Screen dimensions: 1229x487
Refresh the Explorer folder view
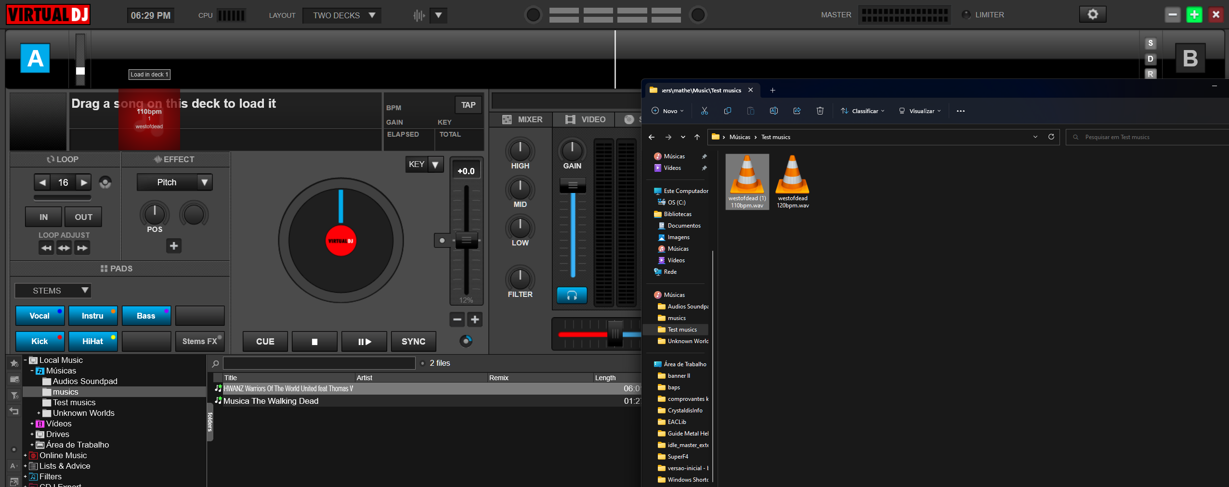point(1051,137)
